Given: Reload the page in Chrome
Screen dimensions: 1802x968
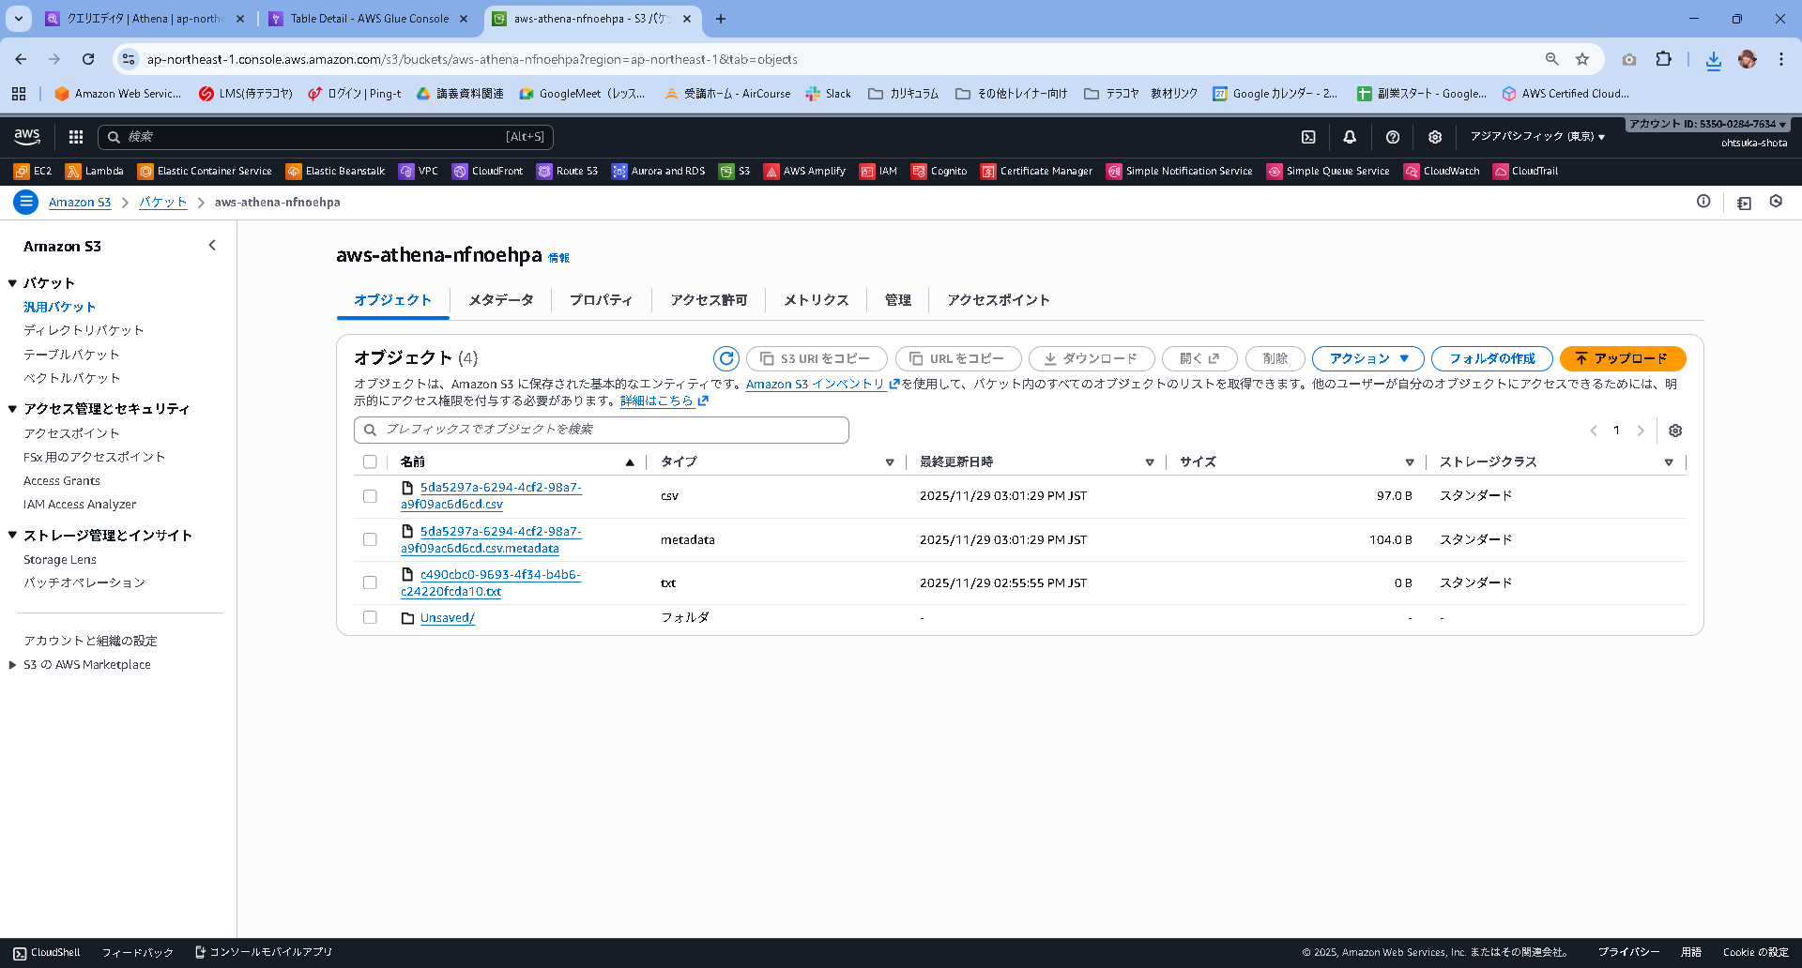Looking at the screenshot, I should (x=88, y=59).
